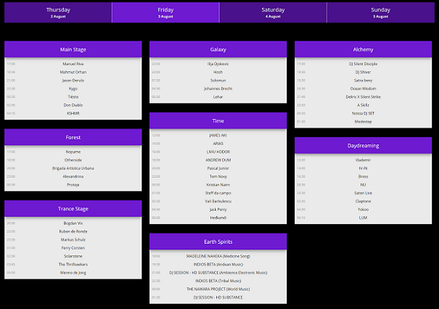Select Otherside in Forest lineup
The height and width of the screenshot is (309, 439).
coord(73,160)
